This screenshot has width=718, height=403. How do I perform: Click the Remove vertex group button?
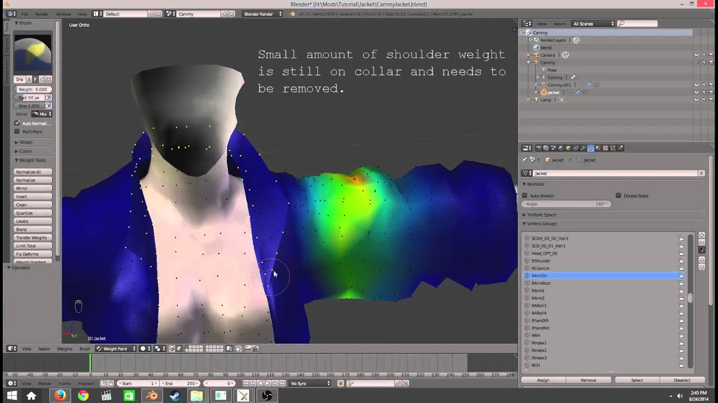588,380
